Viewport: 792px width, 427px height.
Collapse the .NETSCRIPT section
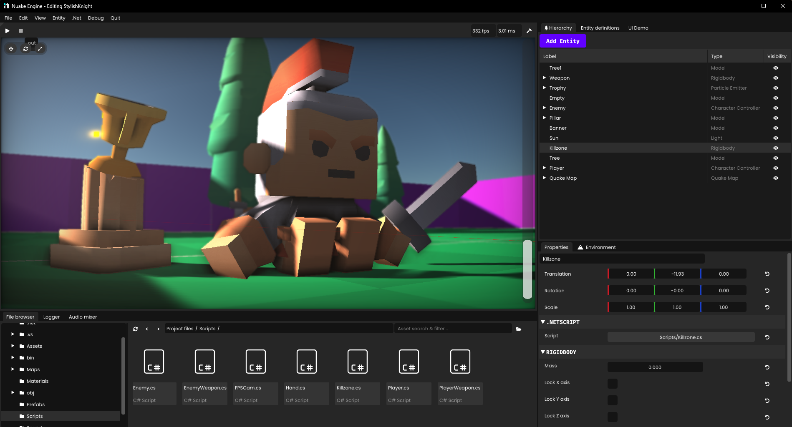(x=543, y=322)
